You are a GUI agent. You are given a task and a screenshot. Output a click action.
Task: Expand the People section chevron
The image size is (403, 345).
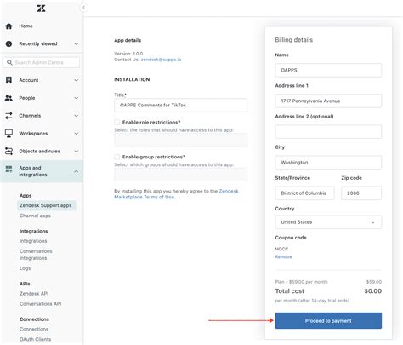(77, 98)
